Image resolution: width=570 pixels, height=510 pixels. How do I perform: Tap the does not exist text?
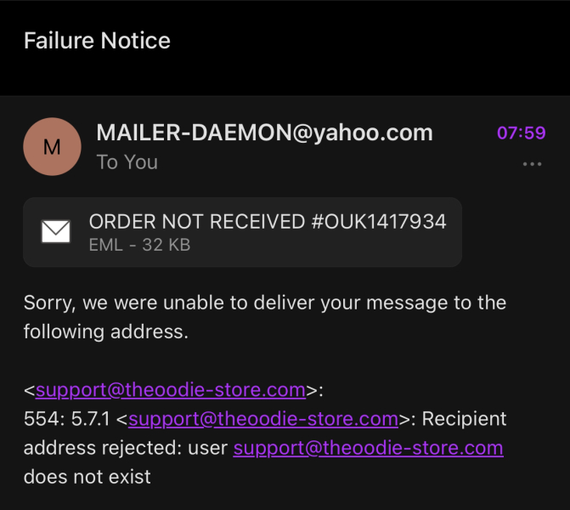tap(87, 476)
